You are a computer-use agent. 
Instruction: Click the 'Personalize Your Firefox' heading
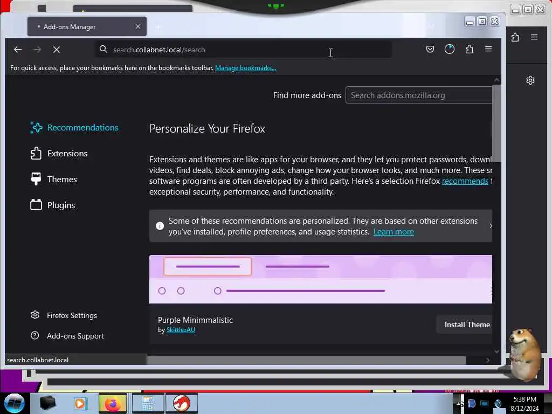coord(207,128)
